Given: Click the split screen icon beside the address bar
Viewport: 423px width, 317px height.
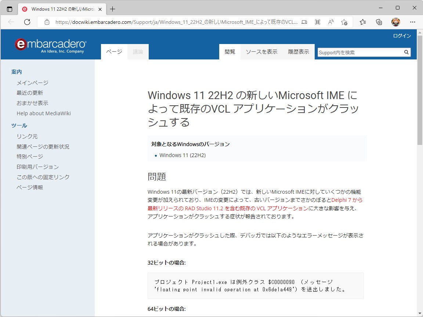Looking at the screenshot, I should 304,22.
